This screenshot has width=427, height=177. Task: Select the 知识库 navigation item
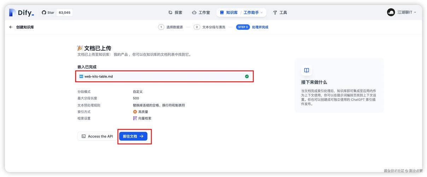[x=229, y=12]
